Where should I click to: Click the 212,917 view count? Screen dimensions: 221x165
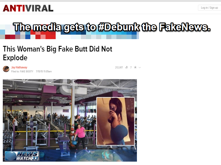(119, 68)
